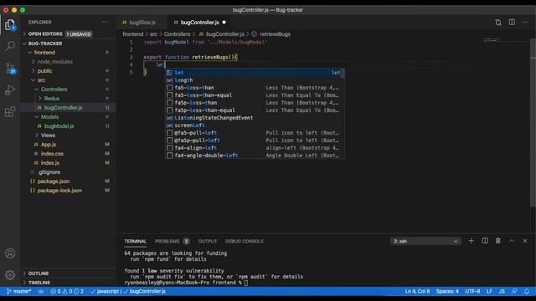Click the UTF-8 encoding status item
The height and width of the screenshot is (301, 536).
point(472,292)
